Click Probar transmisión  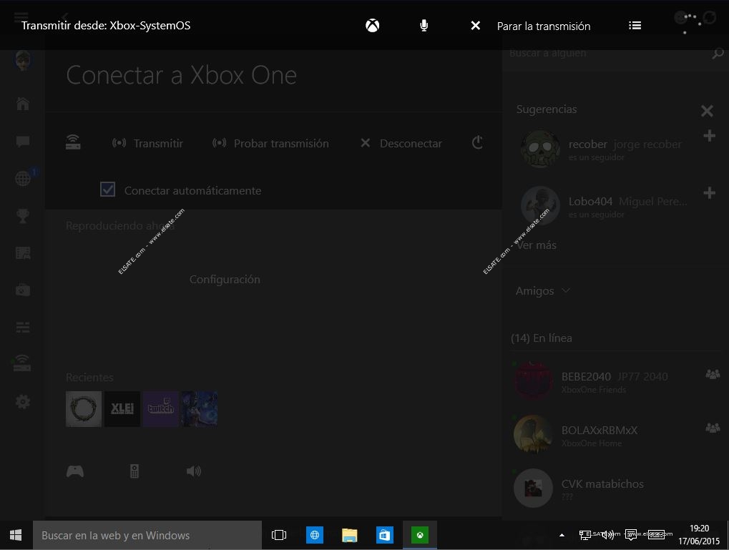(270, 143)
